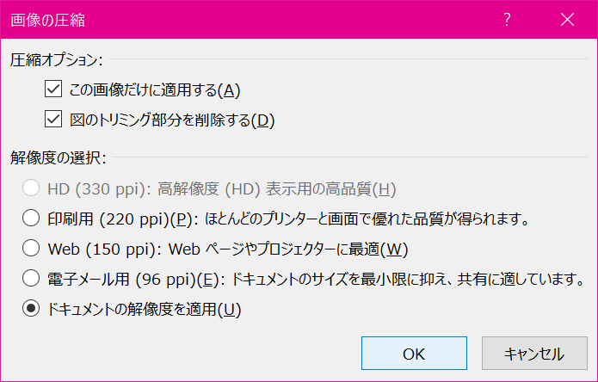598x382 pixels.
Task: Select the HD (330 ppi) radio button
Action: click(32, 188)
